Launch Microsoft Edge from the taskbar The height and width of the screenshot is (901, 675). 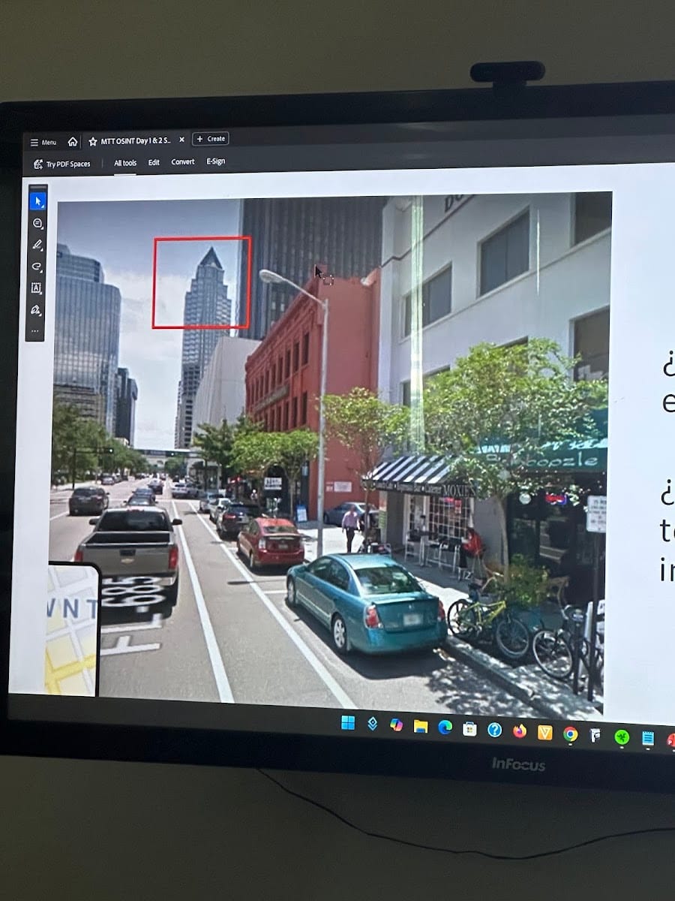click(445, 727)
